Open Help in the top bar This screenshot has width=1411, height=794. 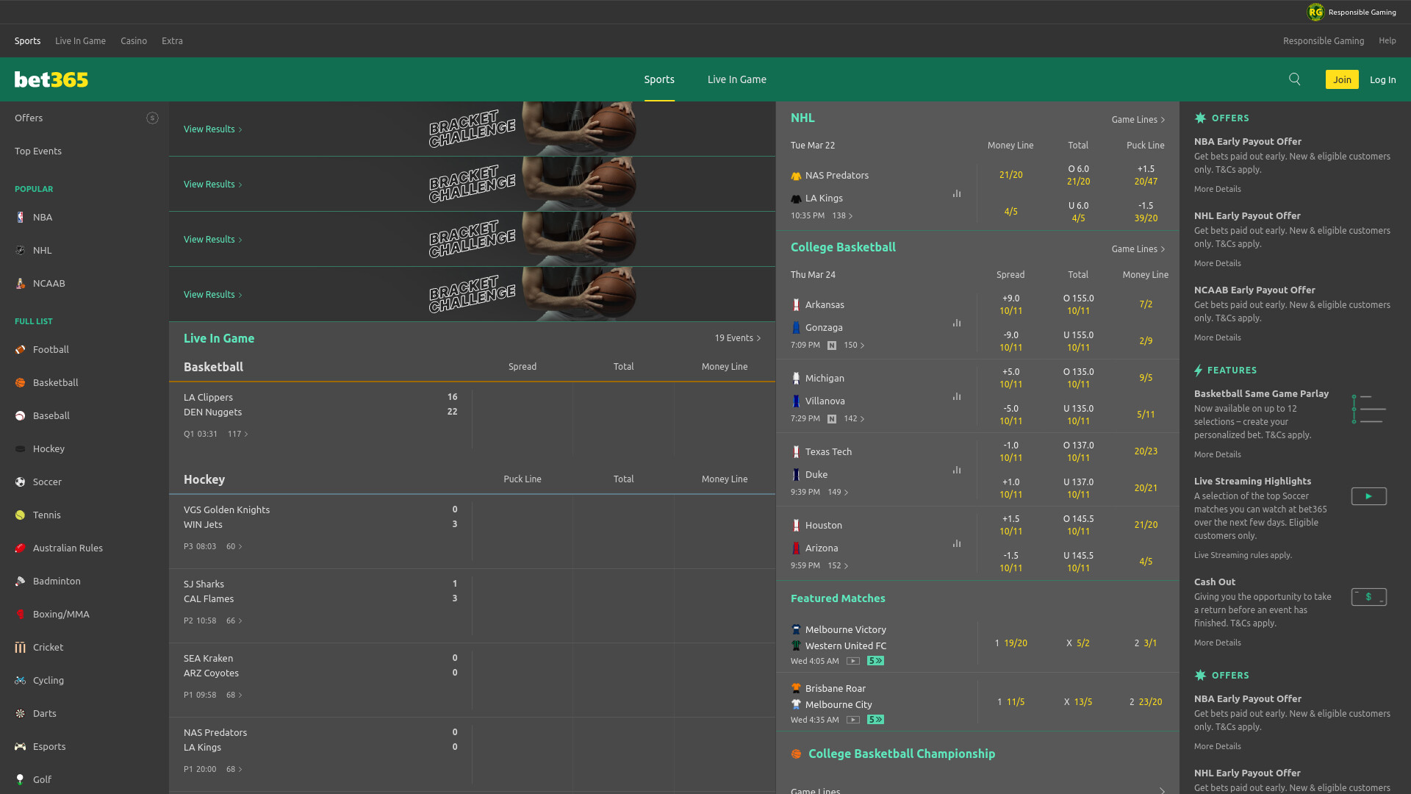(1387, 40)
